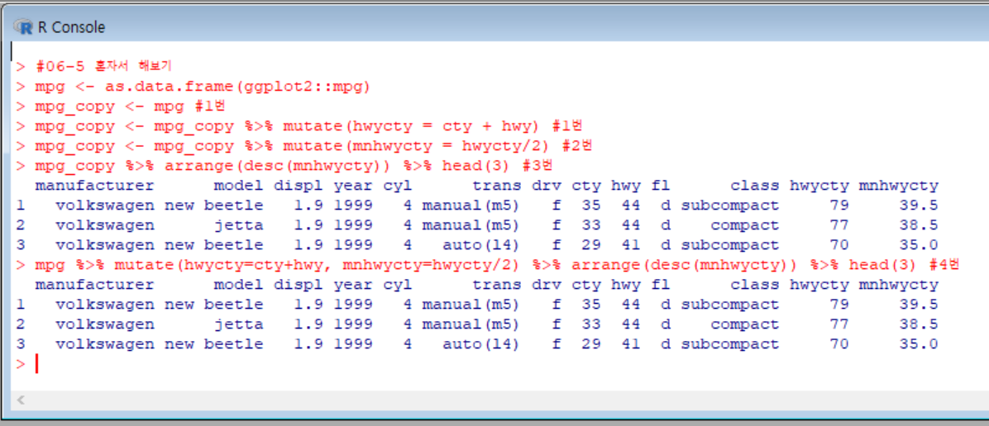Click "jetta" model in the #3번 output
This screenshot has width=989, height=426.
(239, 225)
